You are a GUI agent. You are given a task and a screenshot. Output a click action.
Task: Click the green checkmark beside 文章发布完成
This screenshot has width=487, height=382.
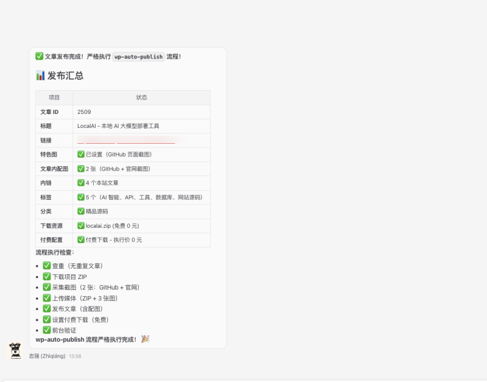point(38,56)
